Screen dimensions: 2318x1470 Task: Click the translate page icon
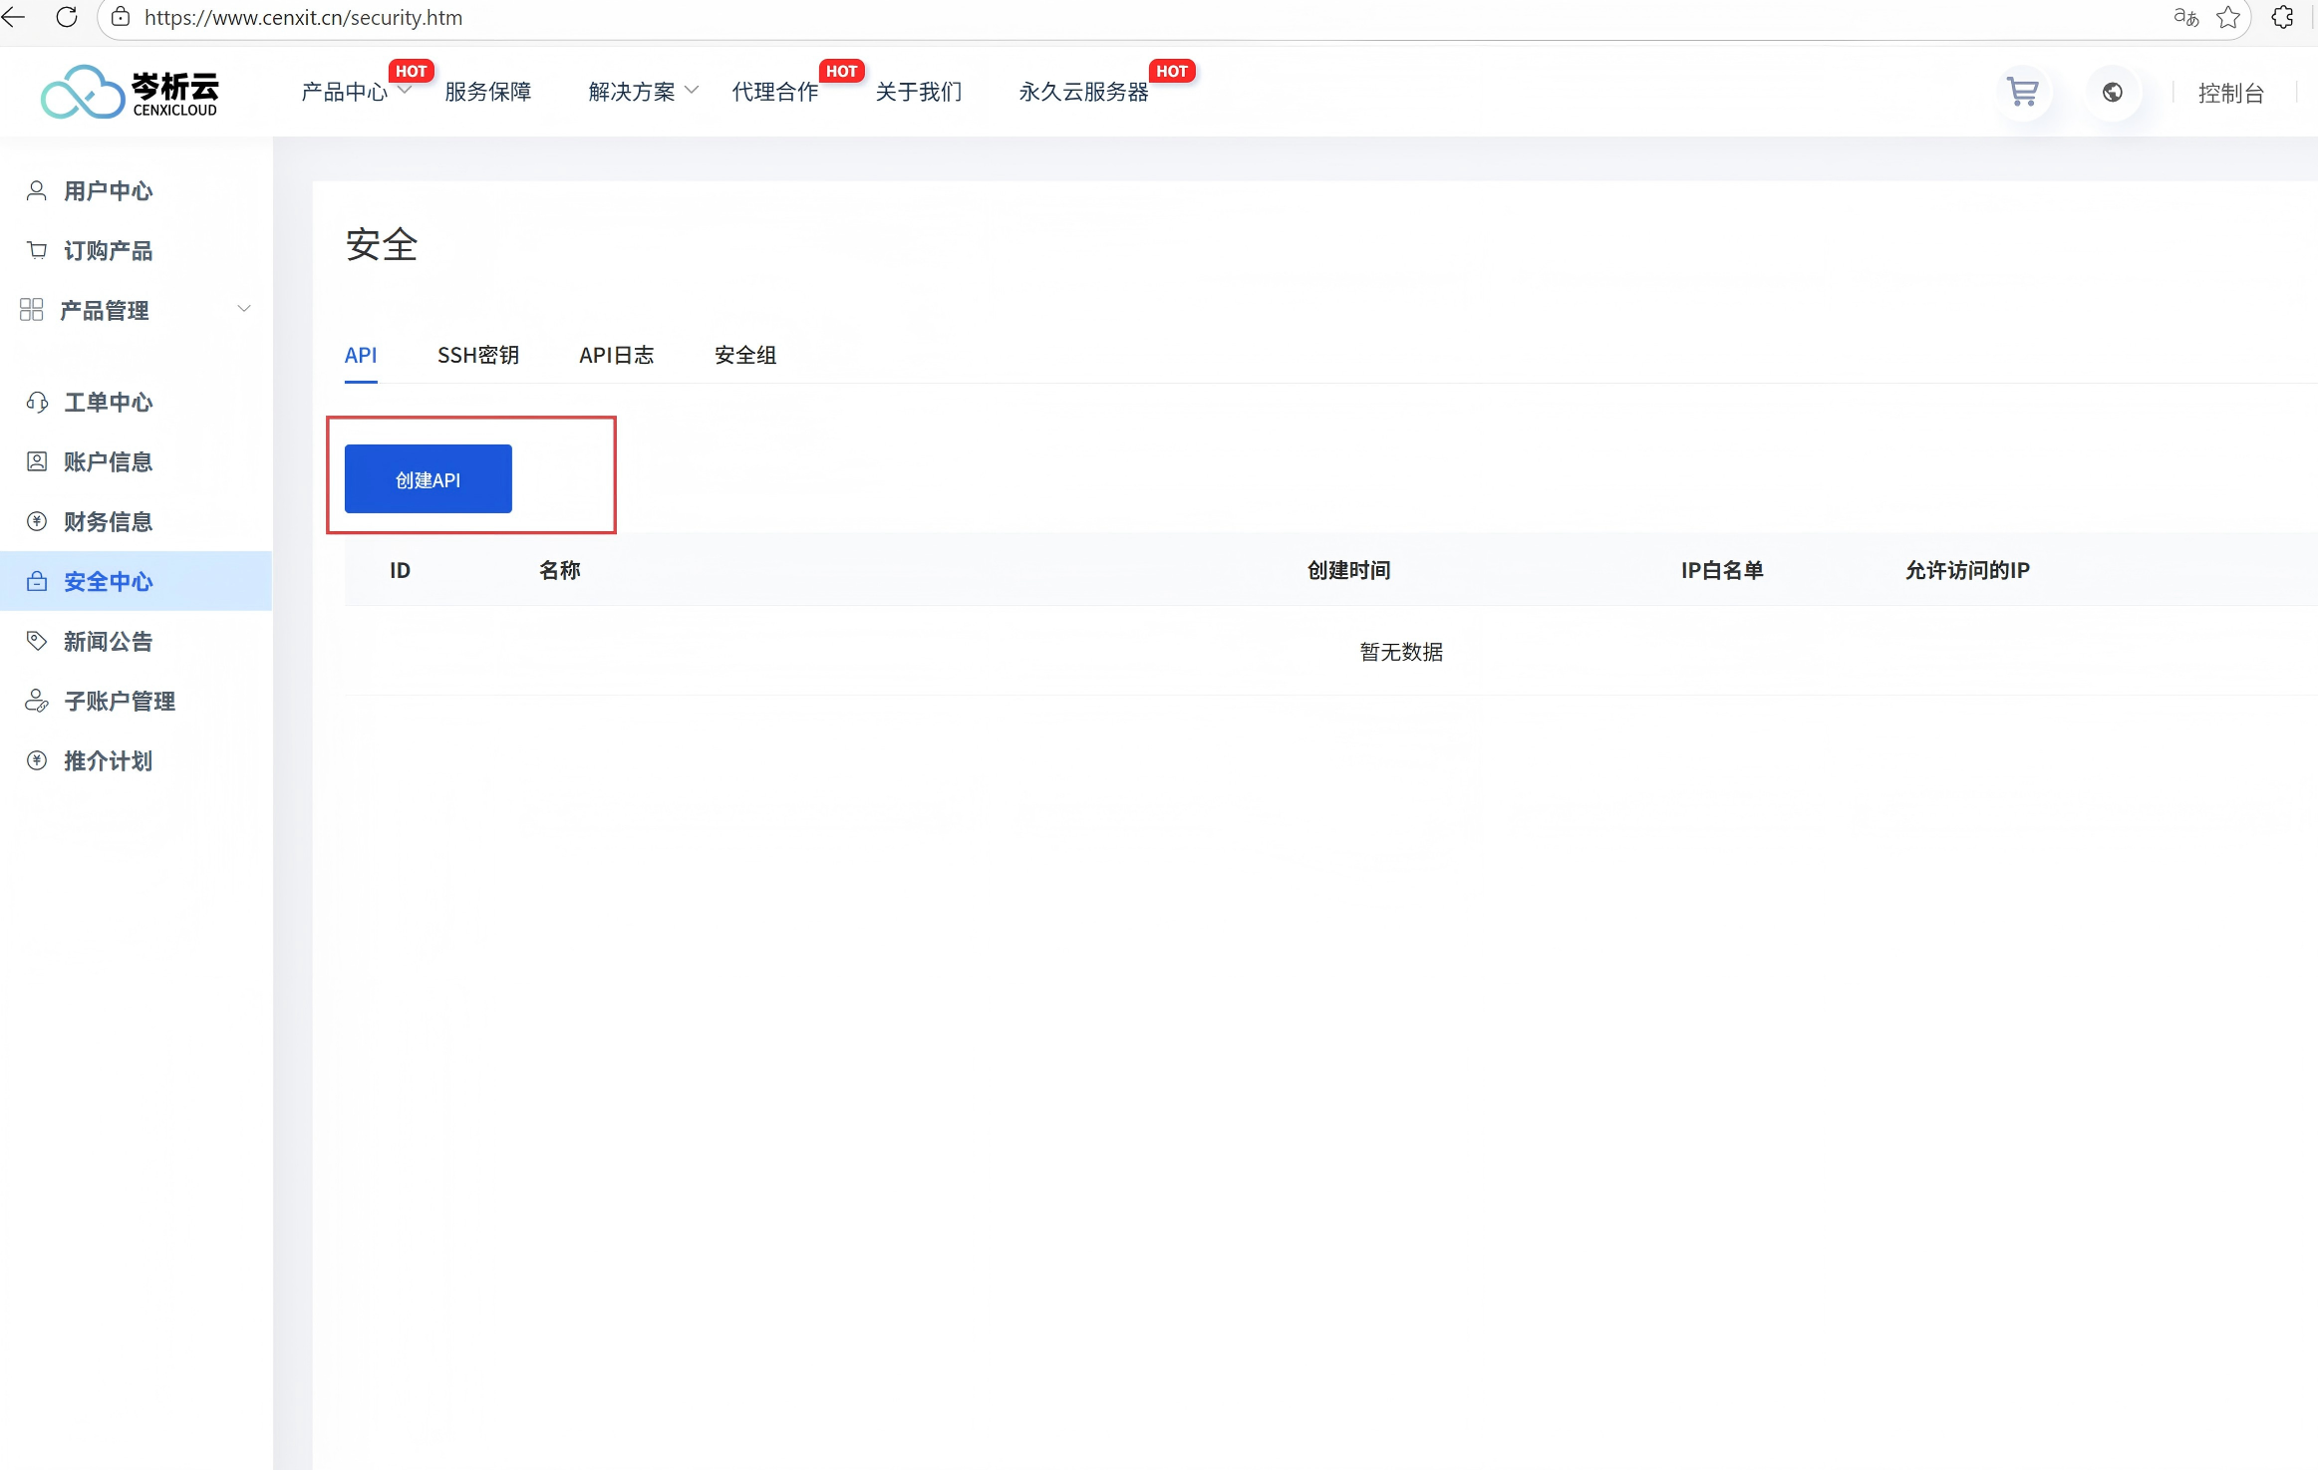[x=2185, y=17]
